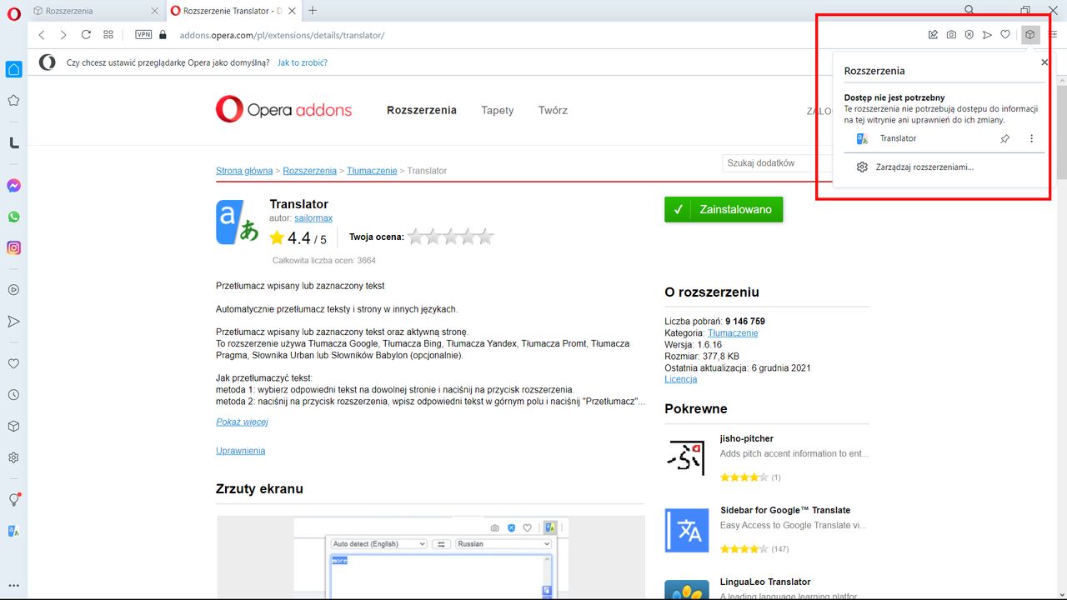The width and height of the screenshot is (1067, 600).
Task: Expand the description with Pokaż więcej
Action: coord(240,422)
